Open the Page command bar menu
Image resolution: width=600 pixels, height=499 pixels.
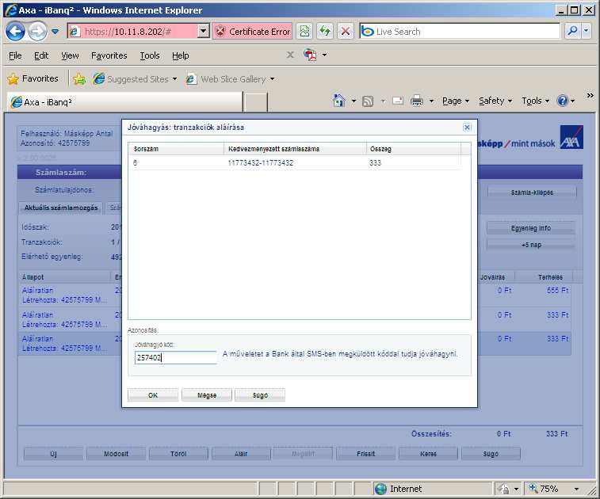456,101
